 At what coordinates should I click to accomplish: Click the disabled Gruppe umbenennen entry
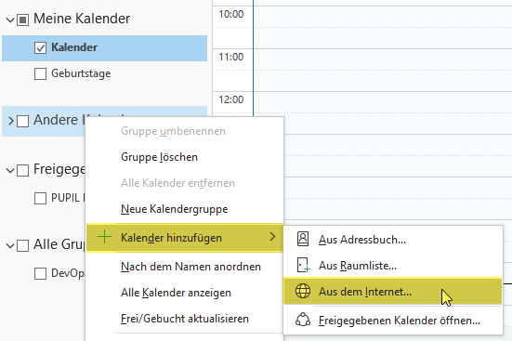[x=185, y=131]
